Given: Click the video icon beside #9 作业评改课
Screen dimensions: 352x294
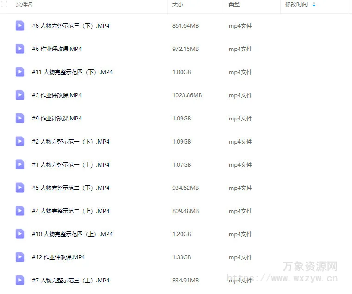Looking at the screenshot, I should pyautogui.click(x=20, y=118).
